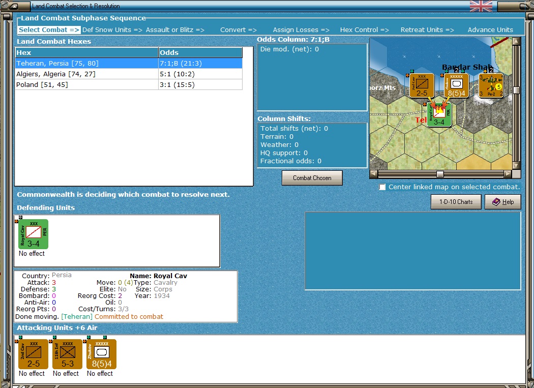Click the empty blue message panel
The height and width of the screenshot is (388, 534).
(413, 251)
